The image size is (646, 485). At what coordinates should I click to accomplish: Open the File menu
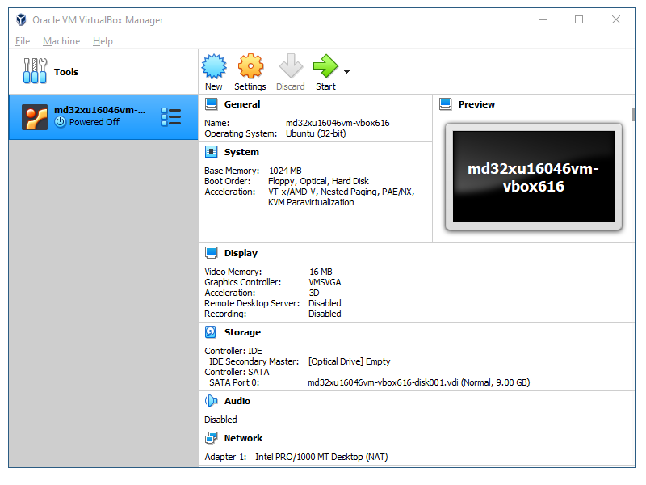point(23,41)
